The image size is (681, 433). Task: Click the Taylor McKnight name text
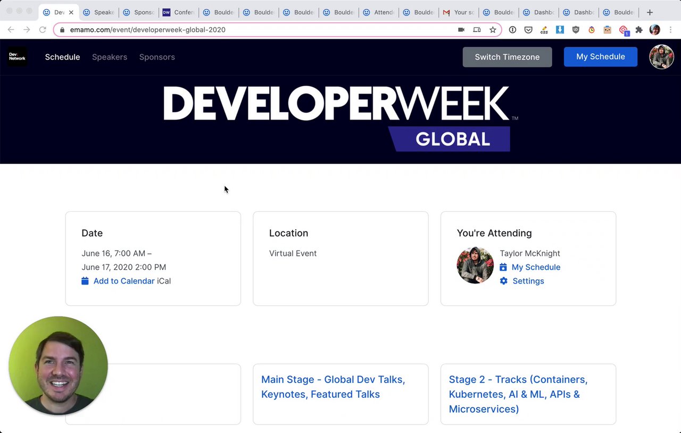530,253
